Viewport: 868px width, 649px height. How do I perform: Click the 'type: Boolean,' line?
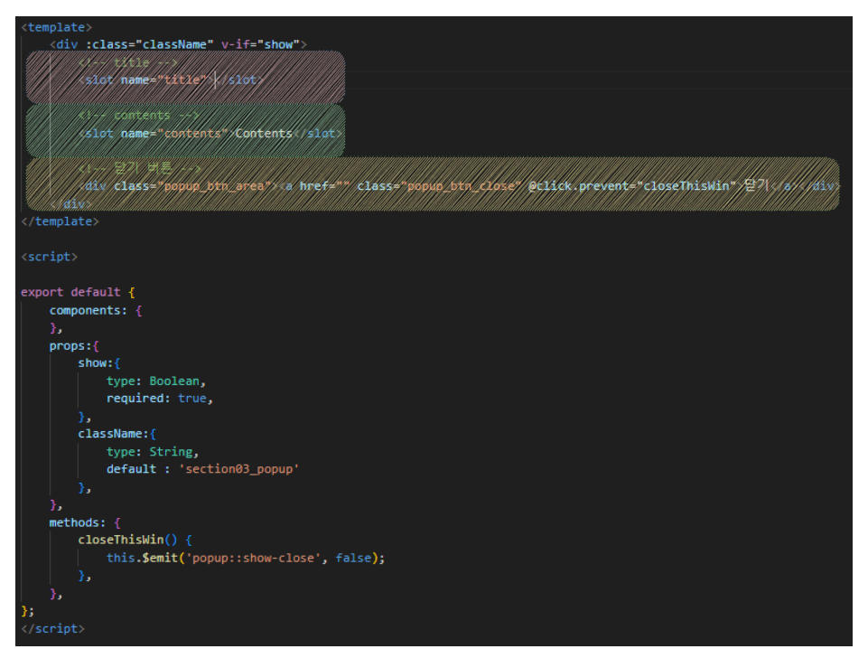point(156,381)
